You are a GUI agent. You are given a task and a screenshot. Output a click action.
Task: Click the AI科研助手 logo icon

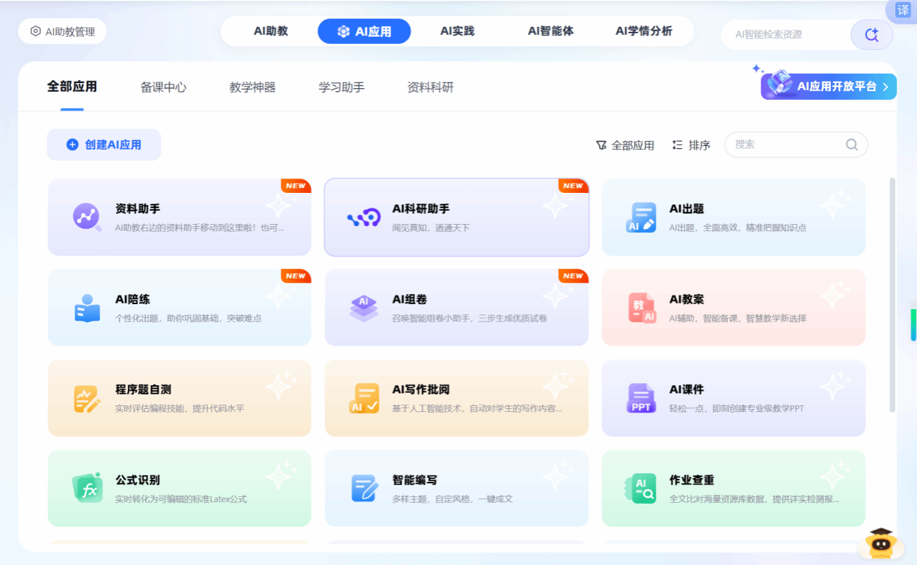pyautogui.click(x=363, y=217)
